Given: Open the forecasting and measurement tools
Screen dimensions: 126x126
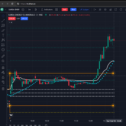Looking at the screenshot, I should tap(3, 45).
